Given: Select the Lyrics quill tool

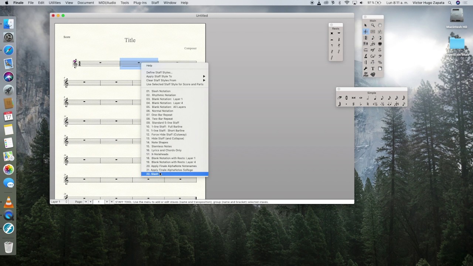Looking at the screenshot, I should [x=365, y=56].
